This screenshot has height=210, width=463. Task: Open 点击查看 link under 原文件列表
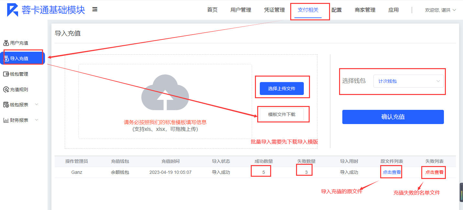tap(391, 172)
